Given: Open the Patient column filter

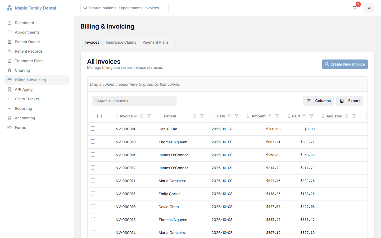Looking at the screenshot, I should 202,116.
